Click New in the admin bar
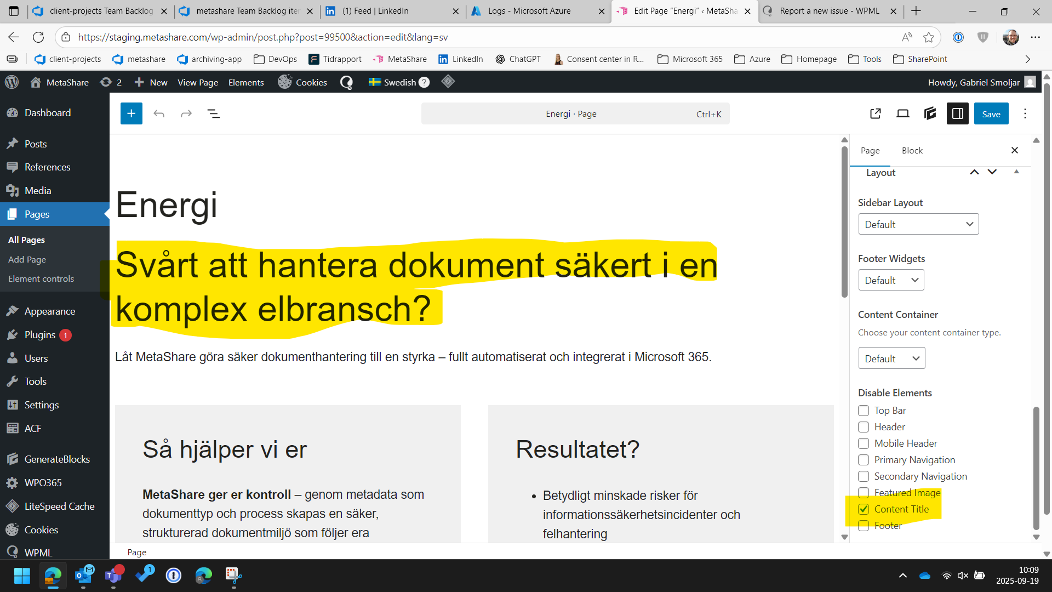 pos(151,82)
